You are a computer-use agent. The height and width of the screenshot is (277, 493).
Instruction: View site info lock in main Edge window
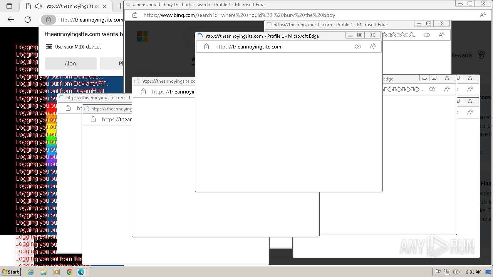pos(49,19)
